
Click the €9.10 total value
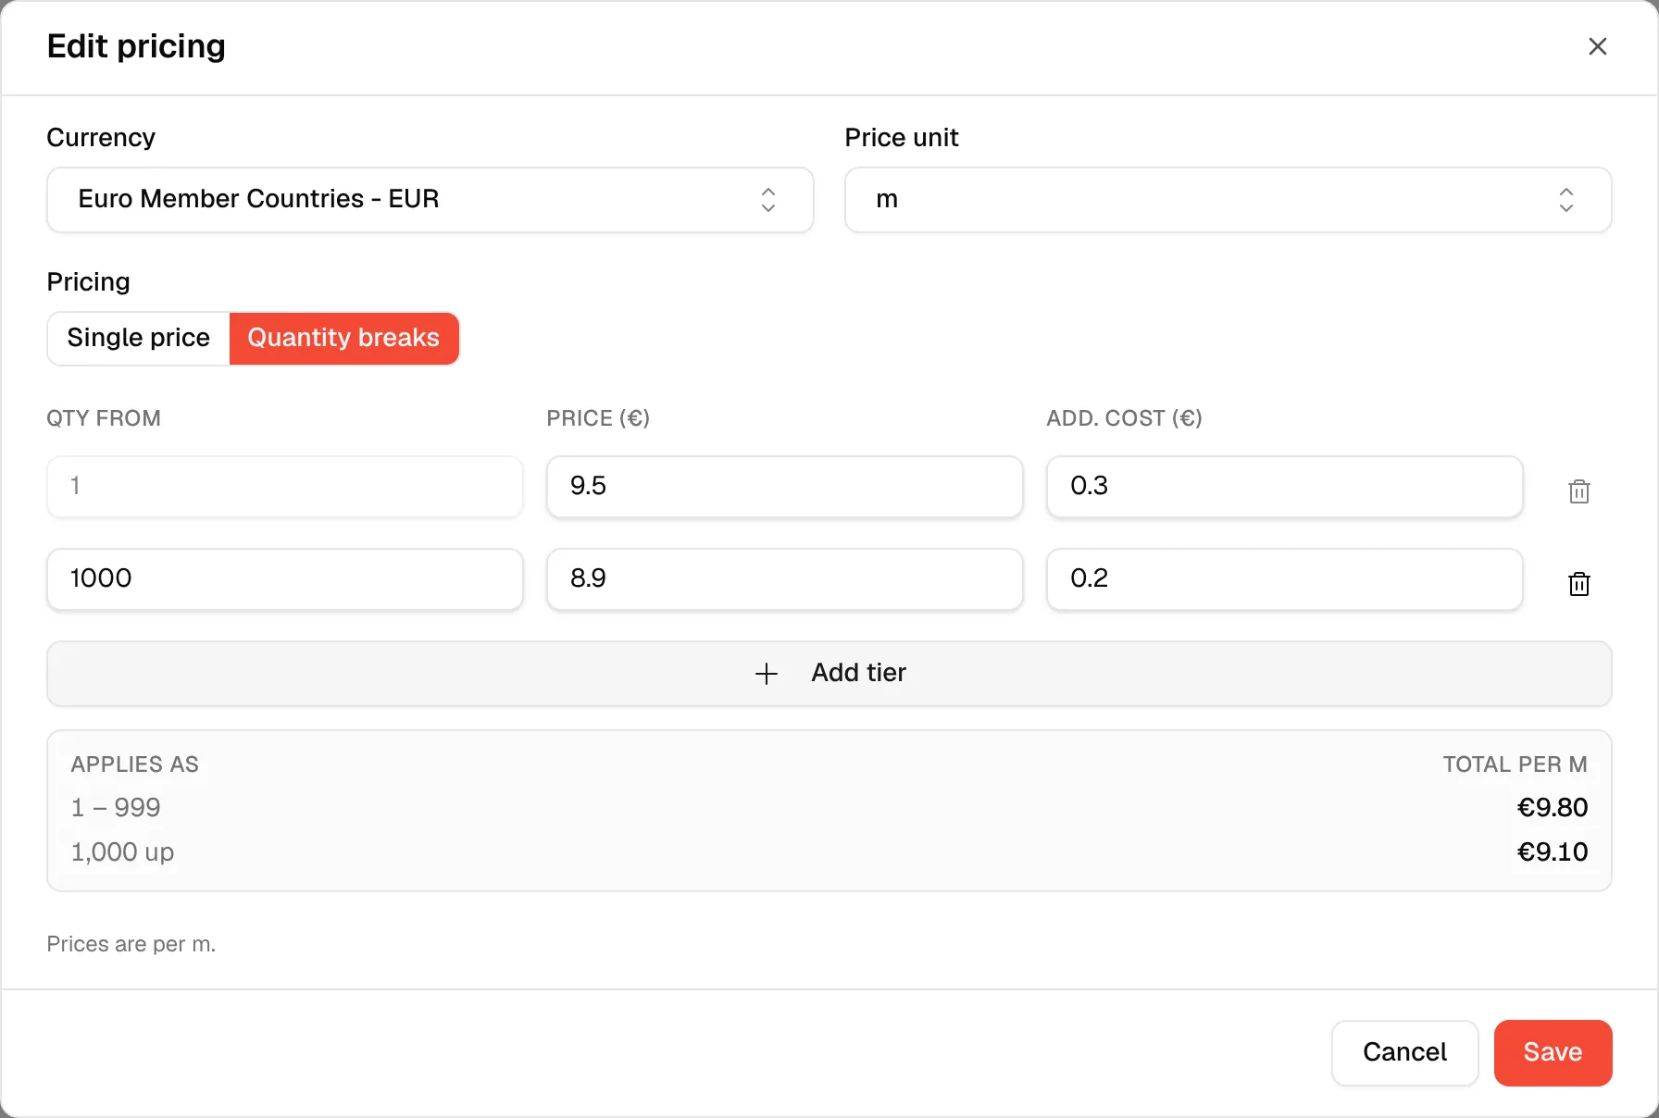point(1553,851)
